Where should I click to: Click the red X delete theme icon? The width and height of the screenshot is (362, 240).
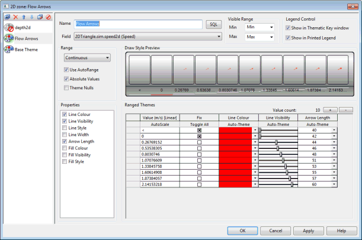tap(15, 17)
